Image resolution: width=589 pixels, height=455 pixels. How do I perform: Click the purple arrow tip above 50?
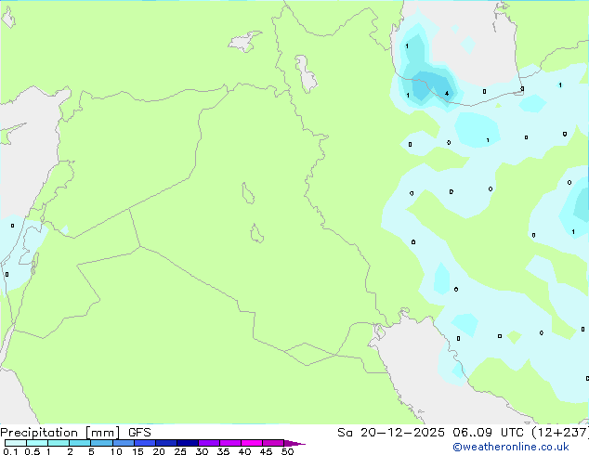(x=294, y=443)
